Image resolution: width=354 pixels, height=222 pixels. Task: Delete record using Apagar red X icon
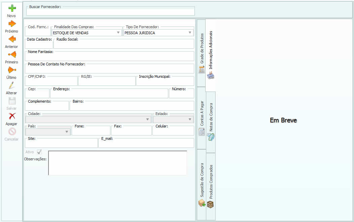click(12, 116)
